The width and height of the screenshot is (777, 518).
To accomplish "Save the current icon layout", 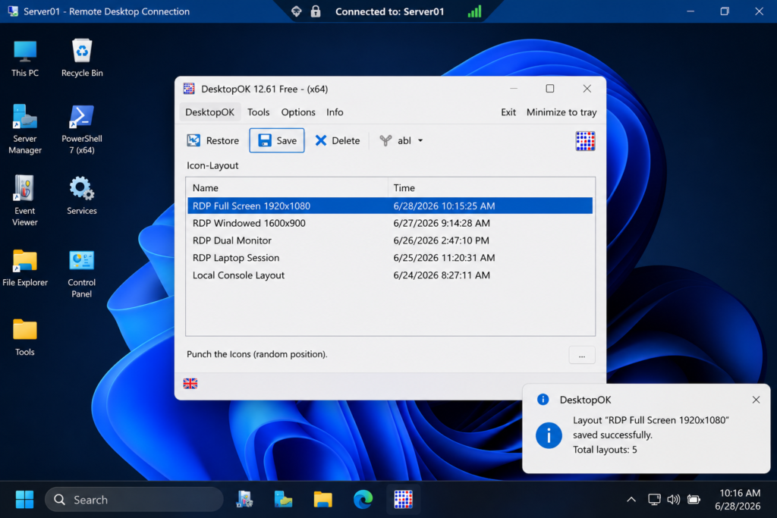I will pos(277,140).
